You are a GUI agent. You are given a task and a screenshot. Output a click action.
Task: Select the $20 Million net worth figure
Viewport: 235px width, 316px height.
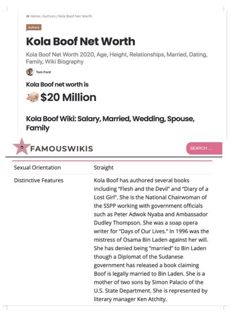click(x=68, y=97)
